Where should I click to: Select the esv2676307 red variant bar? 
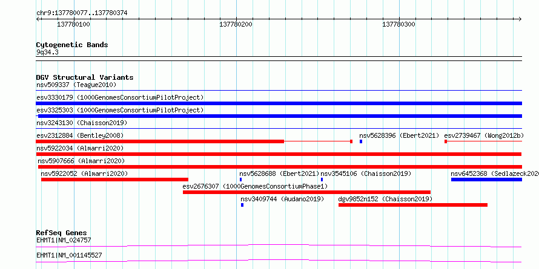(306, 192)
